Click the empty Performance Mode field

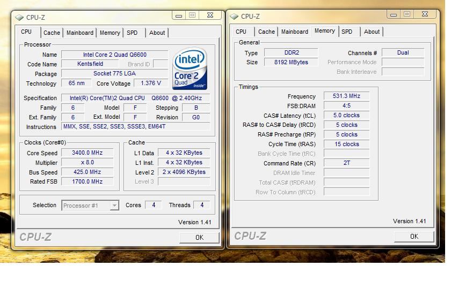[403, 62]
